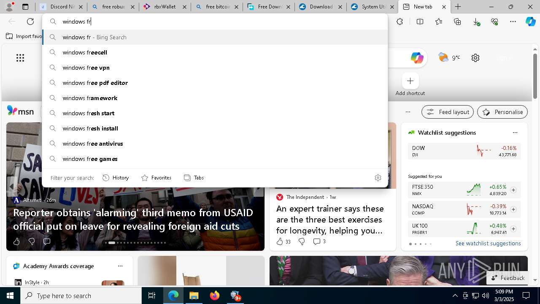Open feed more options ellipsis
The height and width of the screenshot is (304, 540).
408,112
